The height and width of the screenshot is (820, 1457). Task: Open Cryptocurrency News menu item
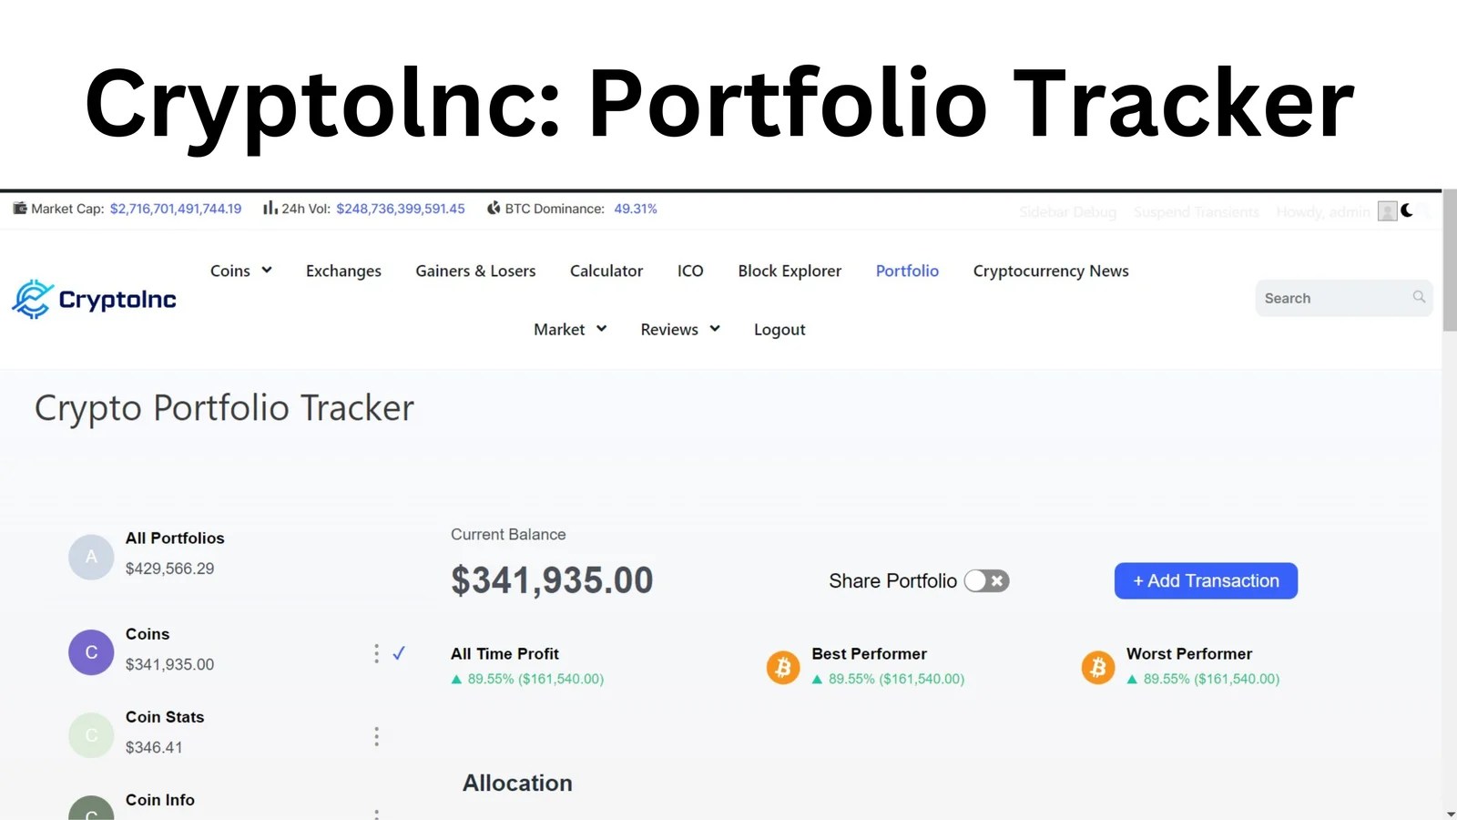1050,271
